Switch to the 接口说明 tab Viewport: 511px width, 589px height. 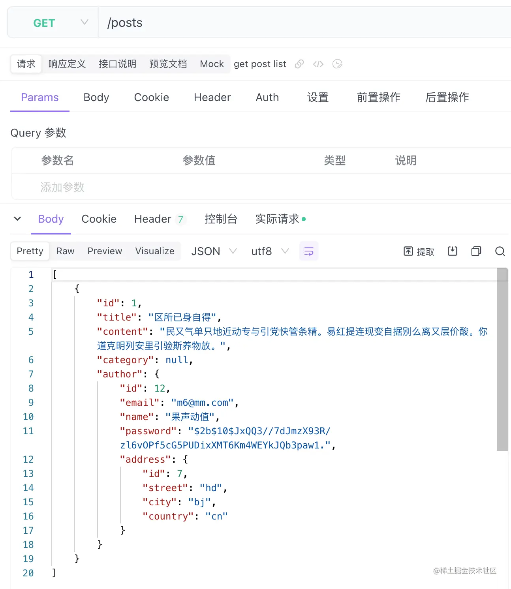[118, 64]
